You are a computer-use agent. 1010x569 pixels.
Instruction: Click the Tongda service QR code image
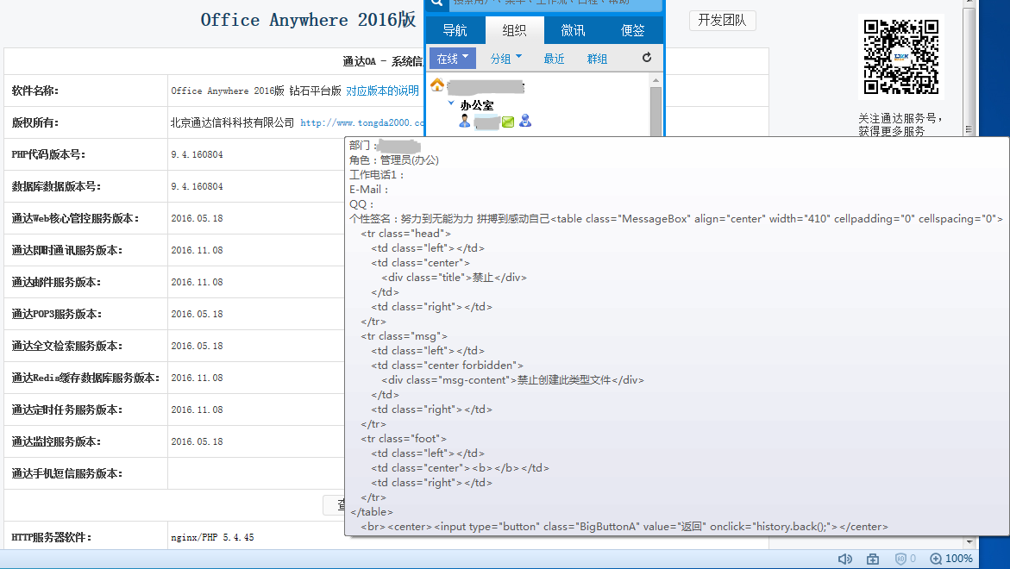point(900,57)
